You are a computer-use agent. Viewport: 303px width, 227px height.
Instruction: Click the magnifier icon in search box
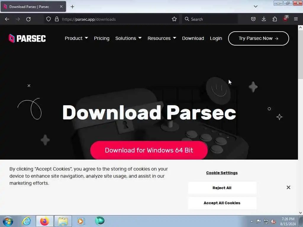tap(187, 19)
